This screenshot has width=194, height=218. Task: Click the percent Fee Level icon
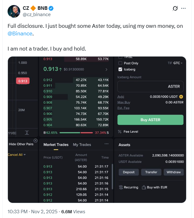(120, 131)
